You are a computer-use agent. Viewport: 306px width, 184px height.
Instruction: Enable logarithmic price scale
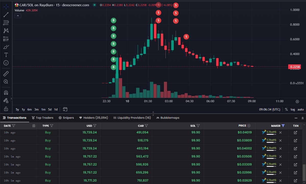click(292, 109)
